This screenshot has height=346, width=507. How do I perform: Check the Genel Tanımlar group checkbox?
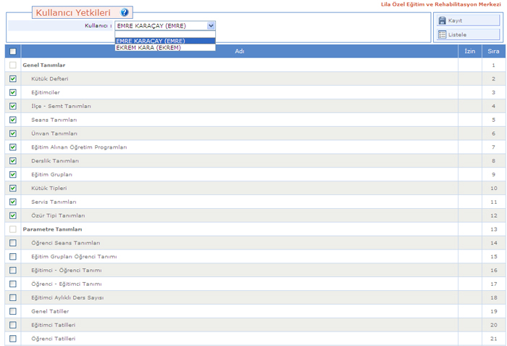13,65
